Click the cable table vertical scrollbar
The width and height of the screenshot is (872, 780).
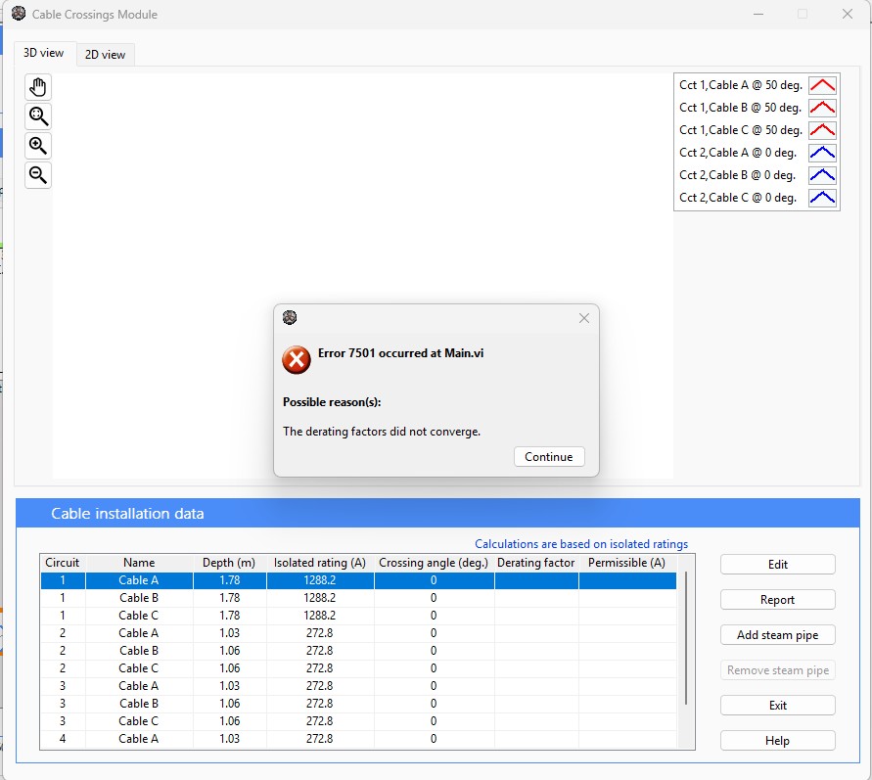[x=686, y=638]
